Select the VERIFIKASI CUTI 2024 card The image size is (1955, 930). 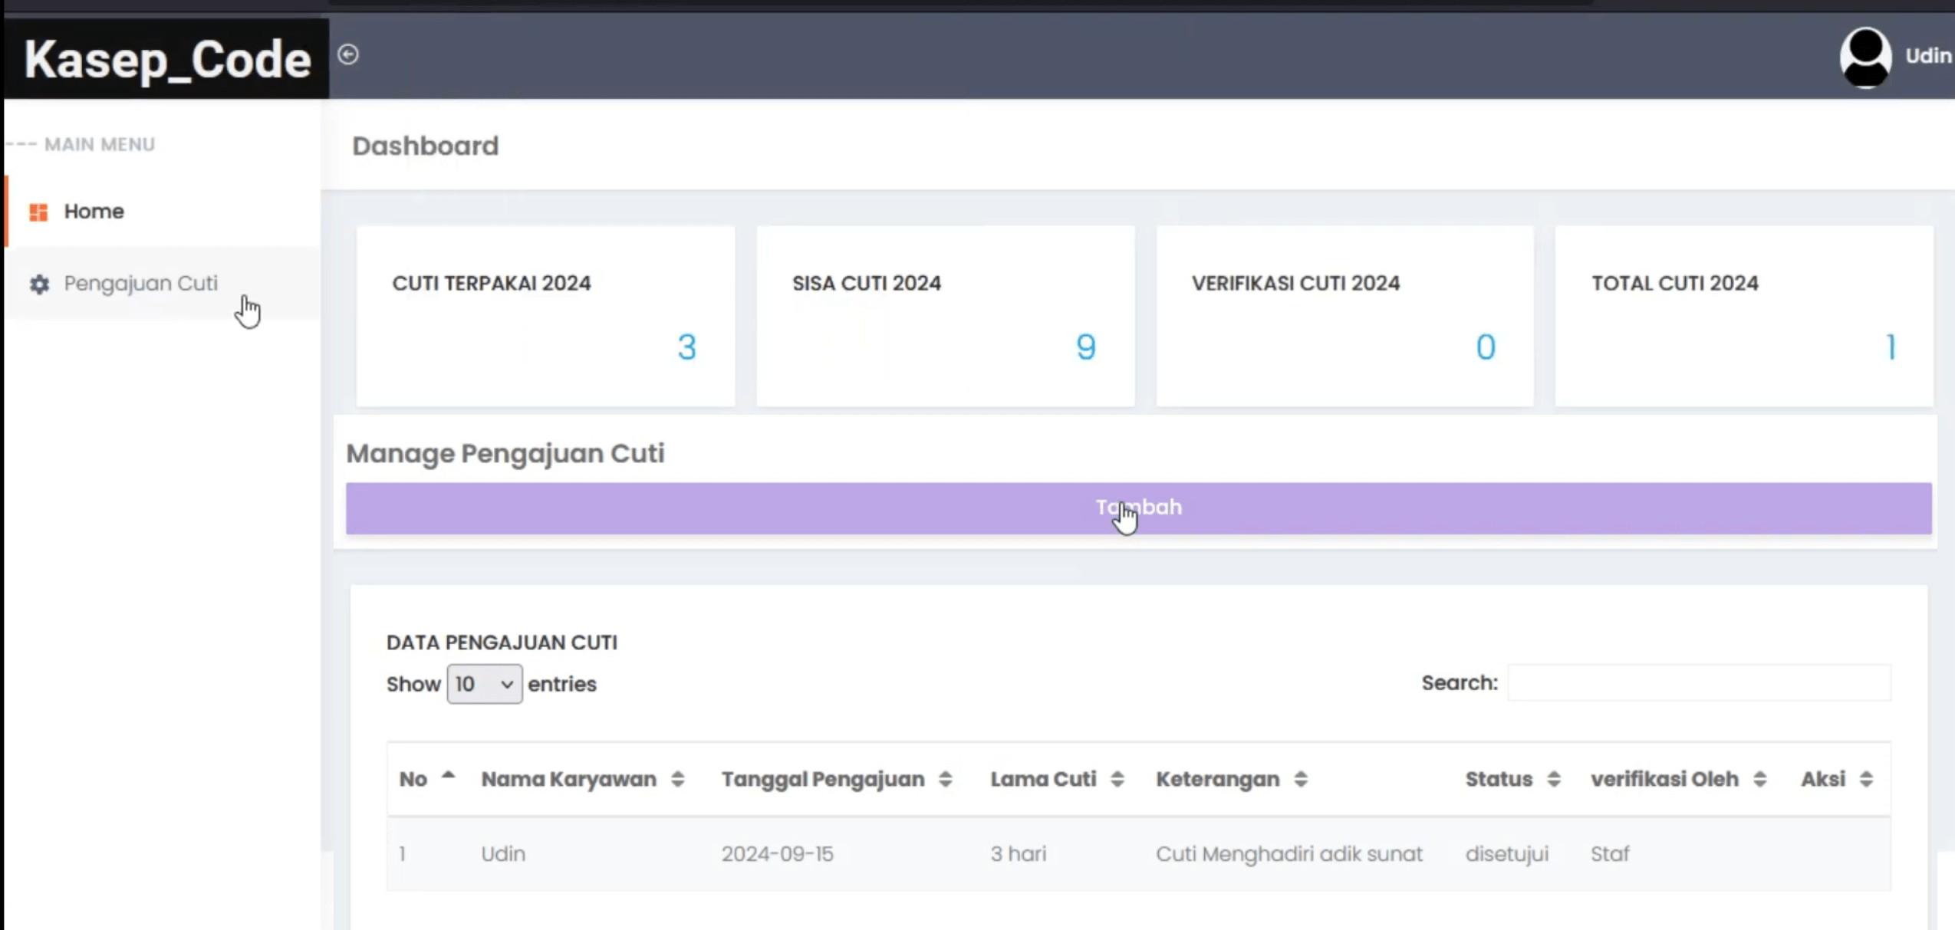pos(1344,316)
